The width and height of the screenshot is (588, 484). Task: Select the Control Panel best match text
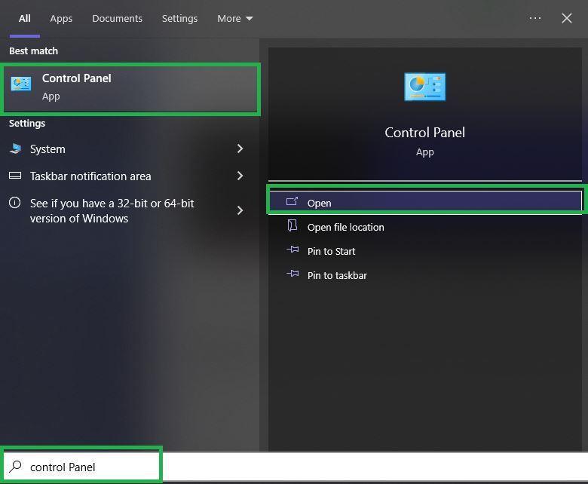[x=76, y=78]
